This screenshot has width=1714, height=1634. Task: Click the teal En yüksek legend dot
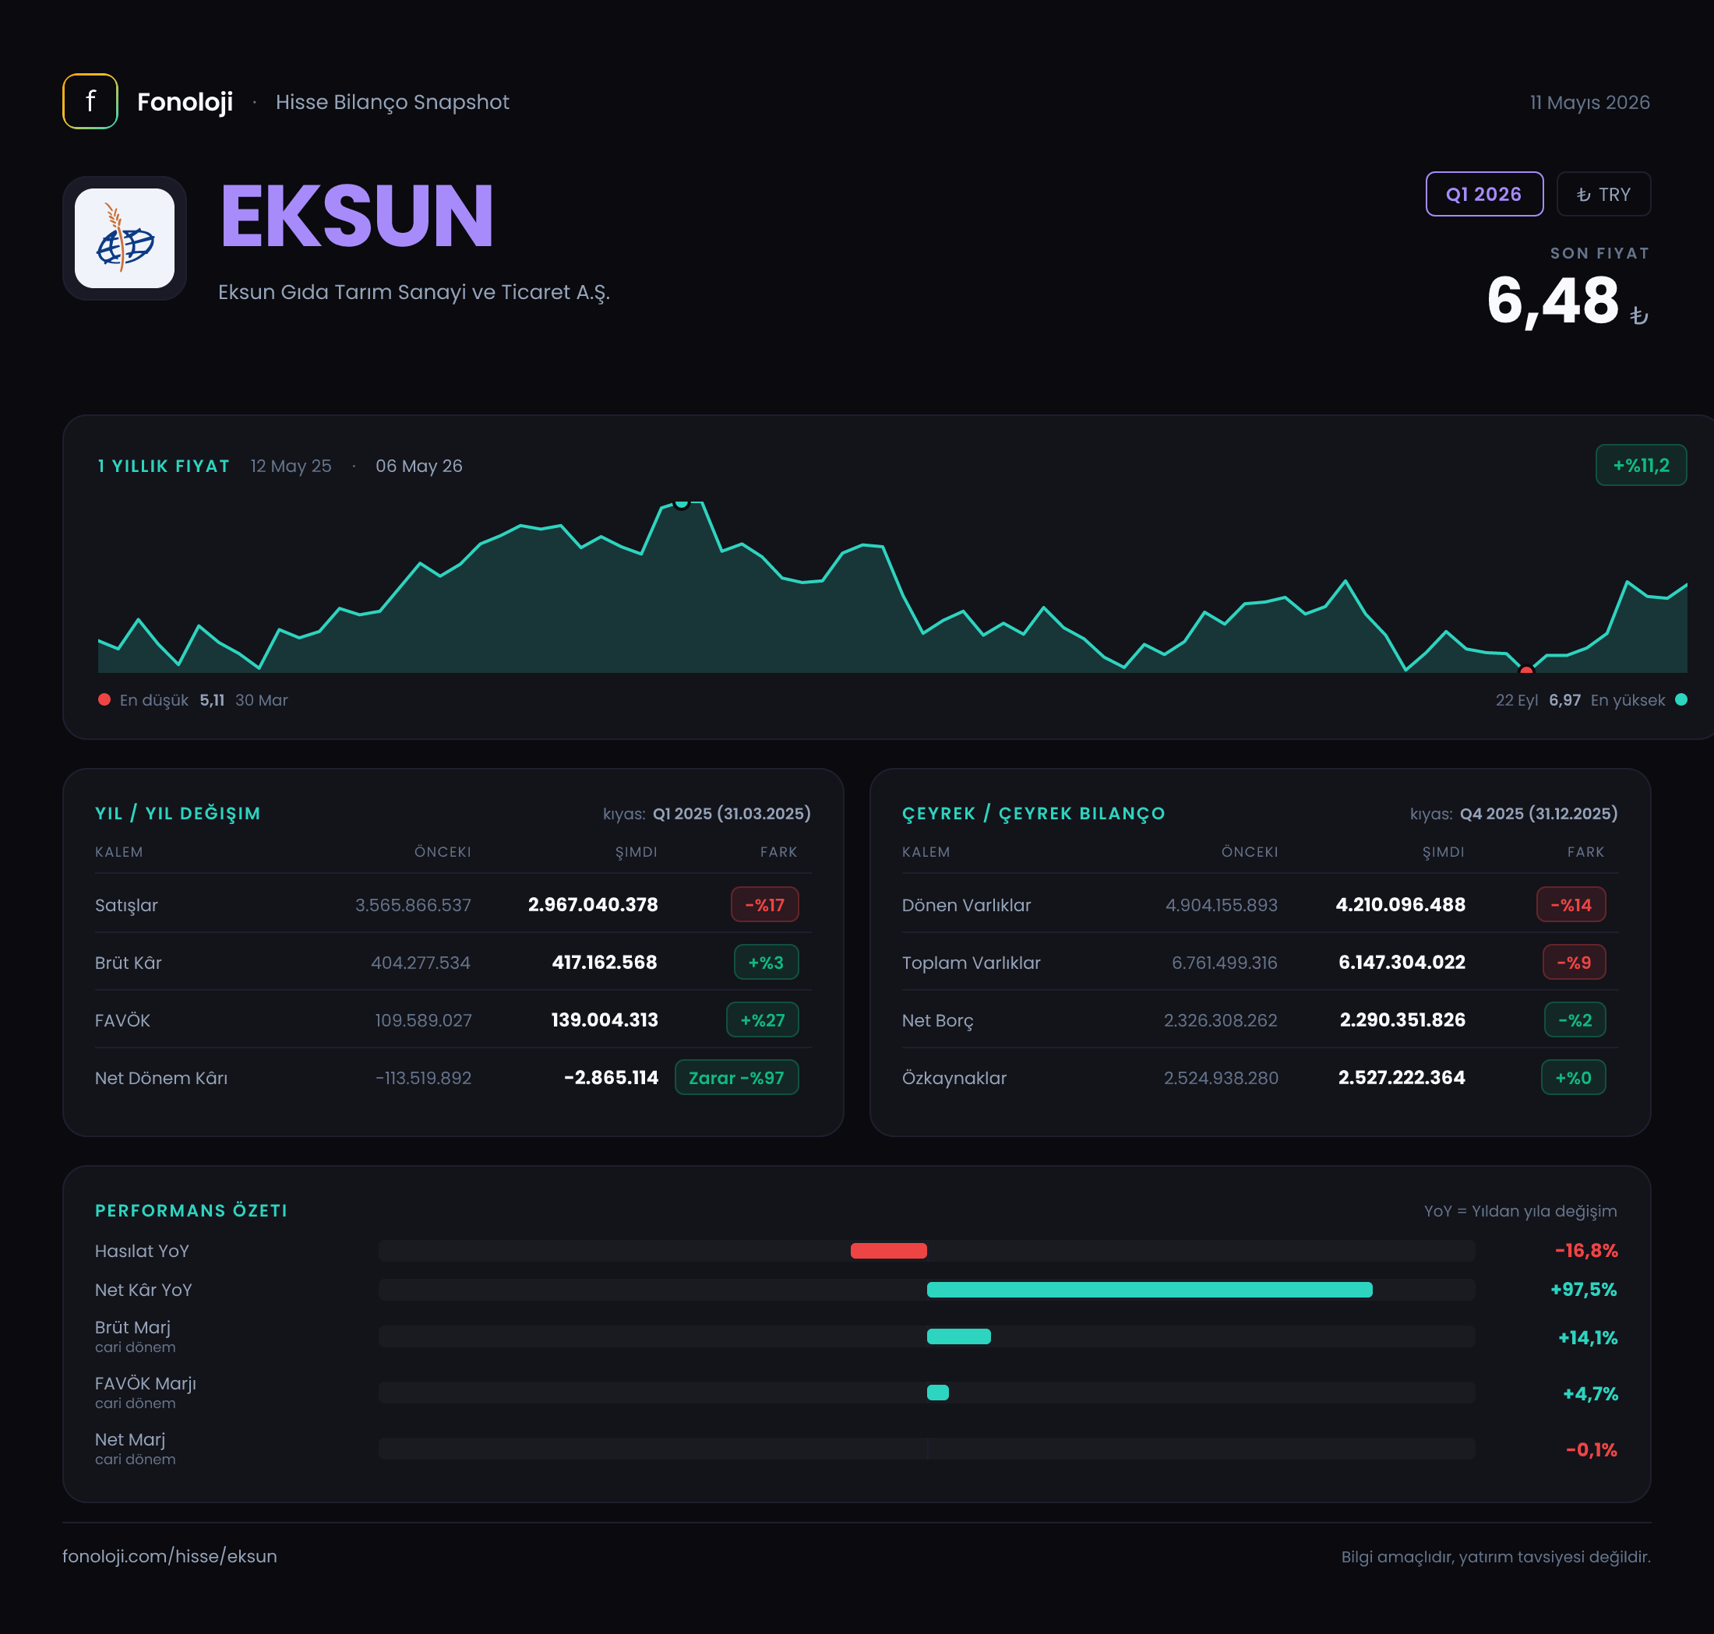click(1680, 699)
